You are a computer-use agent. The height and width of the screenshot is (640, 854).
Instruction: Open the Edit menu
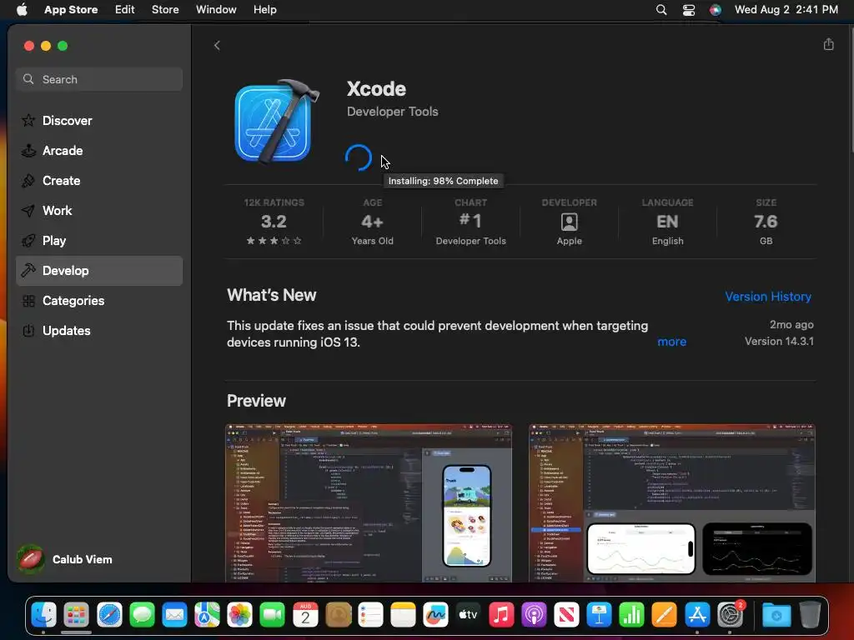pos(125,9)
